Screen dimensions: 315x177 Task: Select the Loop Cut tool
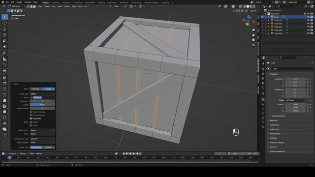4,89
